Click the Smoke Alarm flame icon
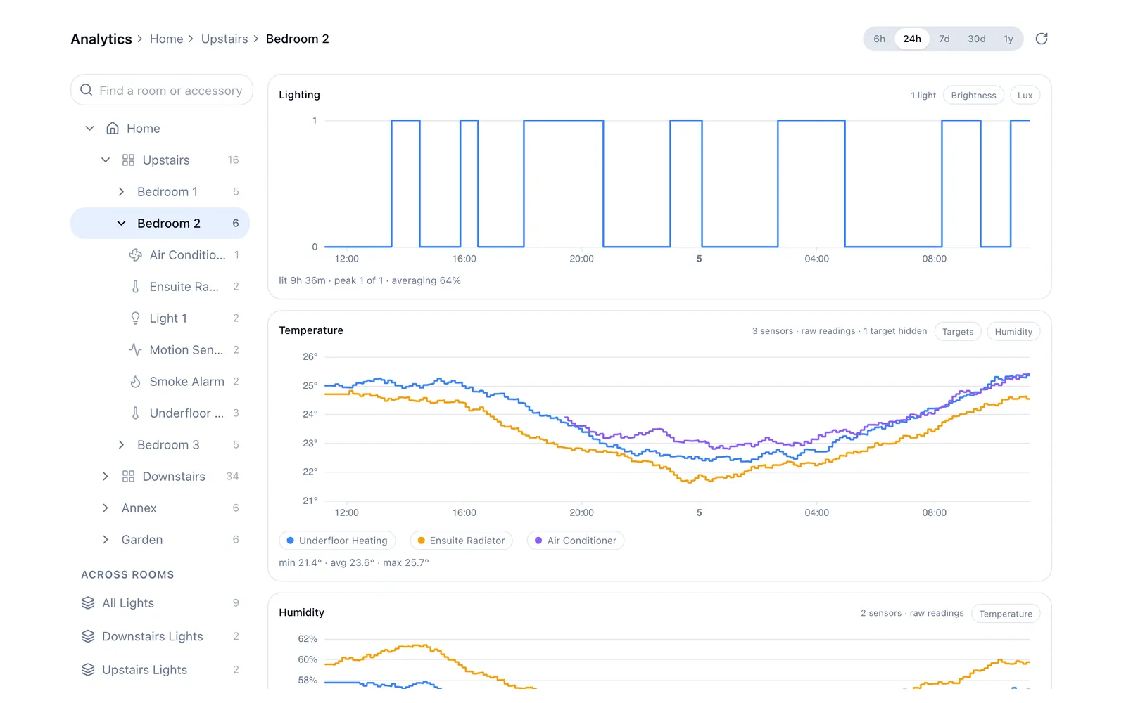The image size is (1126, 703). [135, 382]
